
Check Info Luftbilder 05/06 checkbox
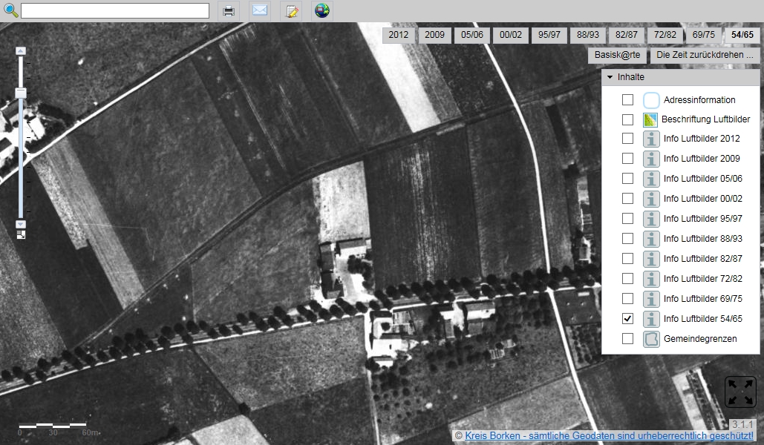pos(627,178)
